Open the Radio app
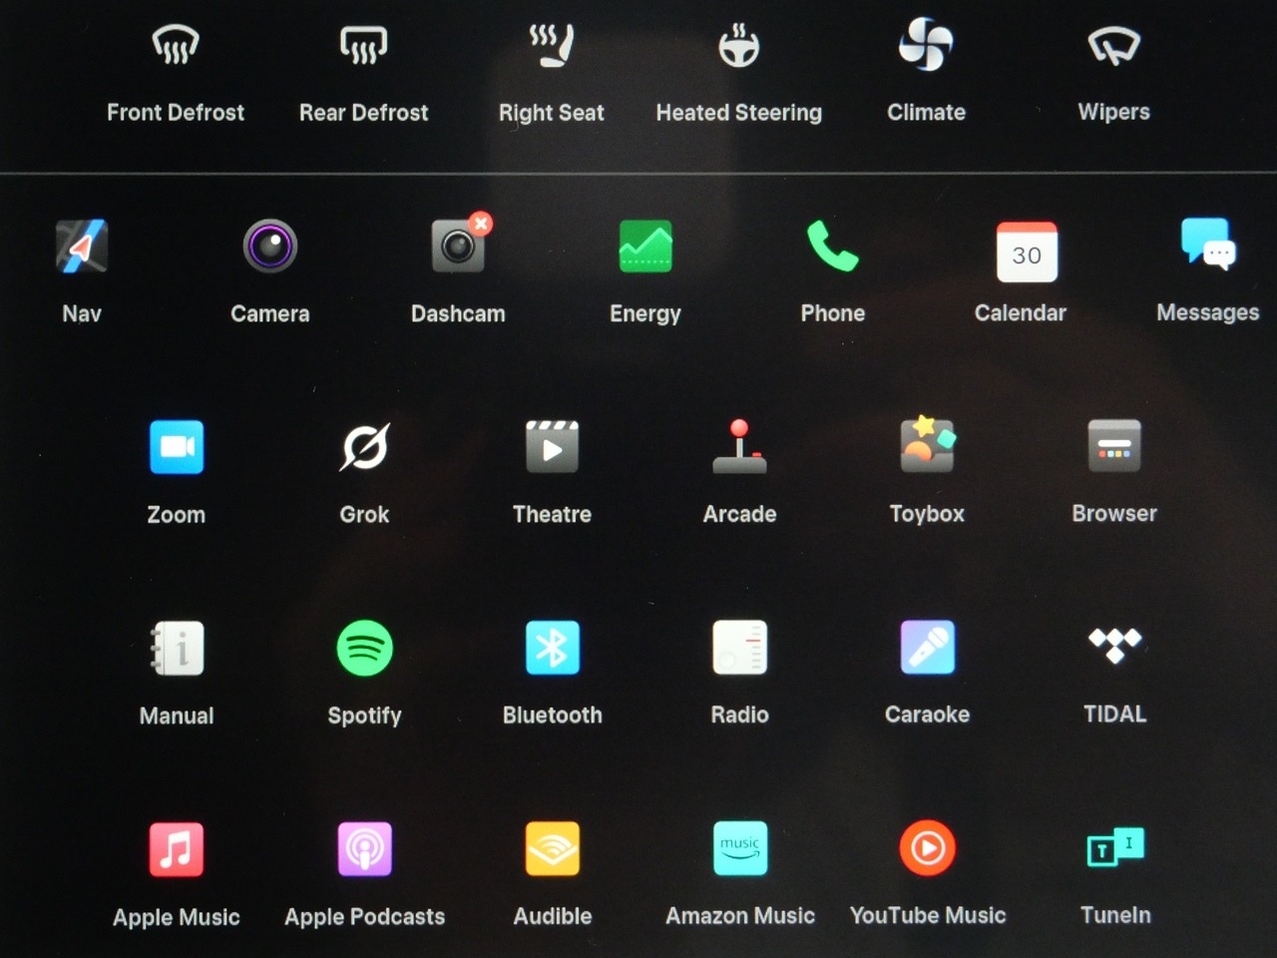 pyautogui.click(x=739, y=647)
